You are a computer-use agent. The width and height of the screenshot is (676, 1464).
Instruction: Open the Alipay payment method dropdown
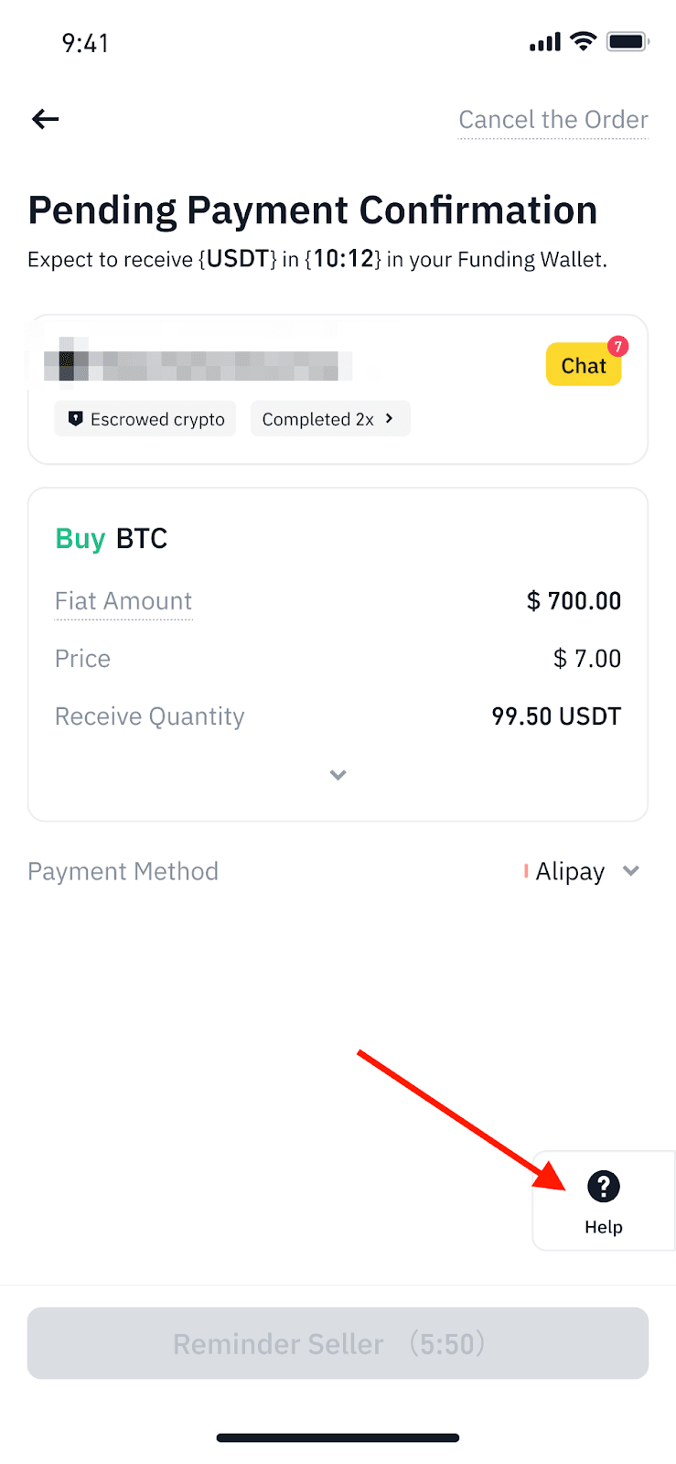click(x=630, y=871)
